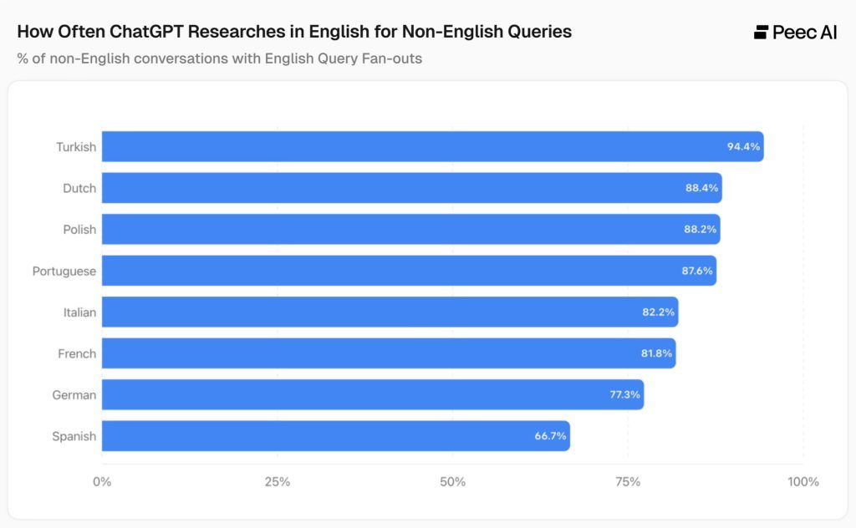The width and height of the screenshot is (856, 528).
Task: Click the 50% x-axis tick label
Action: pos(452,482)
